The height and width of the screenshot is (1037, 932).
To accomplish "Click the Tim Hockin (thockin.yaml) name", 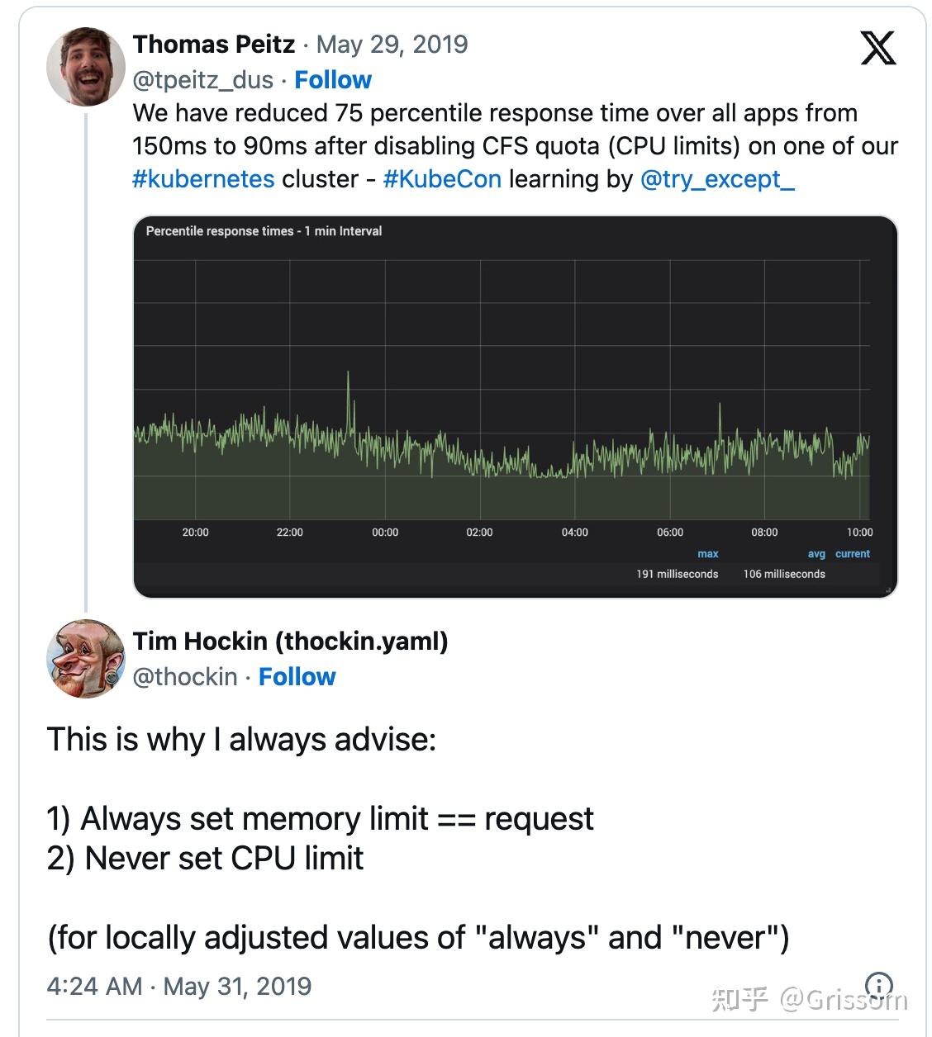I will [290, 641].
